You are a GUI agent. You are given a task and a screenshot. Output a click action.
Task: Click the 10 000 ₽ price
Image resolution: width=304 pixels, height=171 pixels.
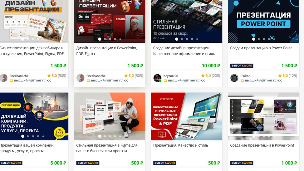pyautogui.click(x=211, y=66)
